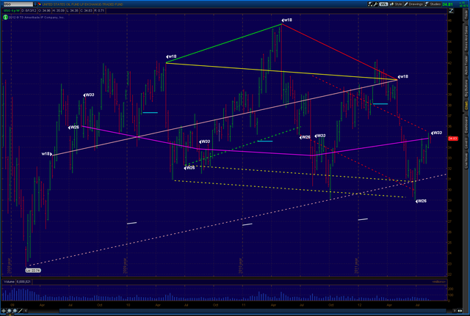
Task: Select the solid red trend line drawing
Action: [339, 52]
